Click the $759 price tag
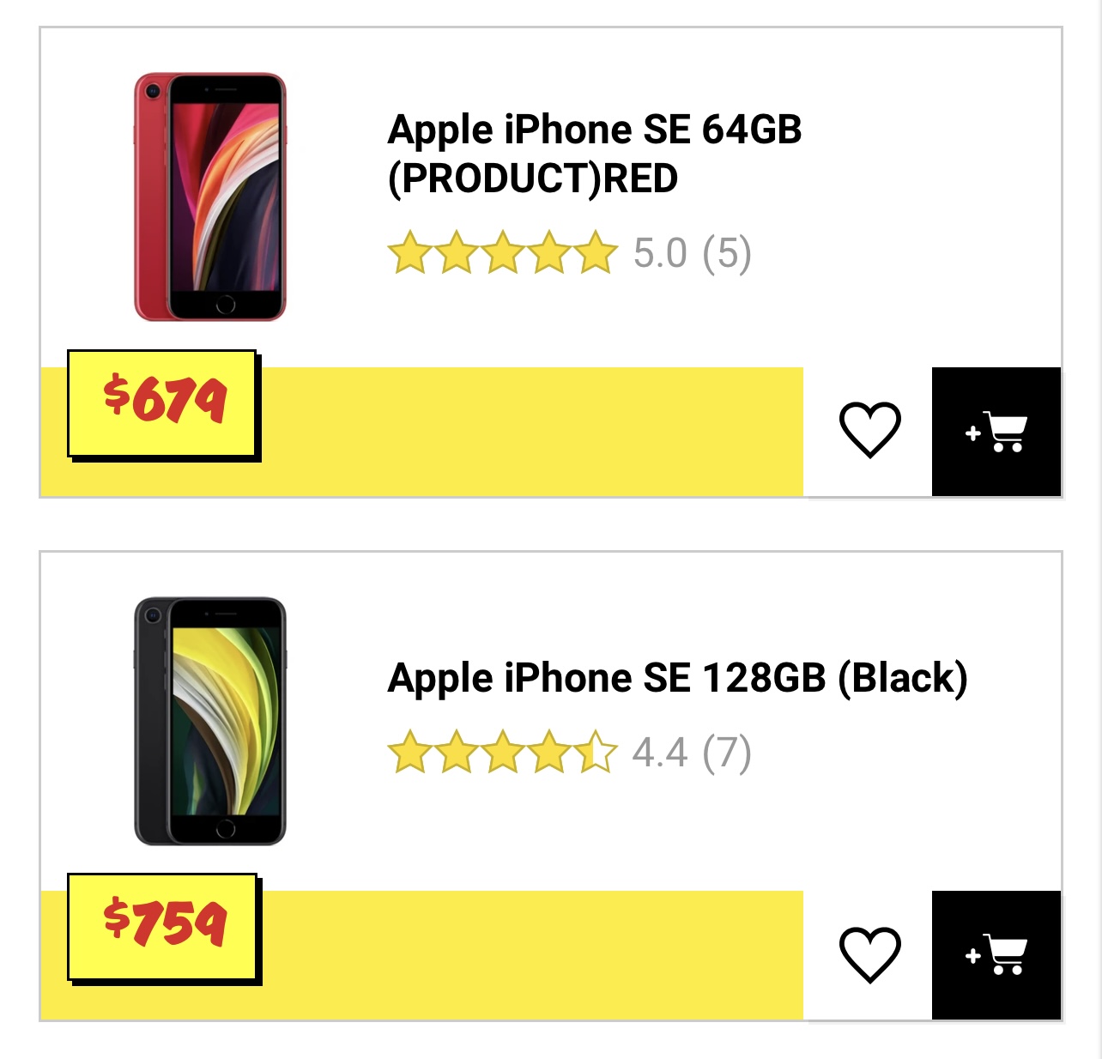Viewport: 1102px width, 1059px height. (162, 925)
